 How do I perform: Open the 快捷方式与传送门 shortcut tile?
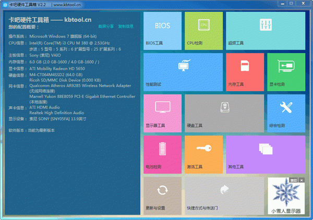[224, 196]
